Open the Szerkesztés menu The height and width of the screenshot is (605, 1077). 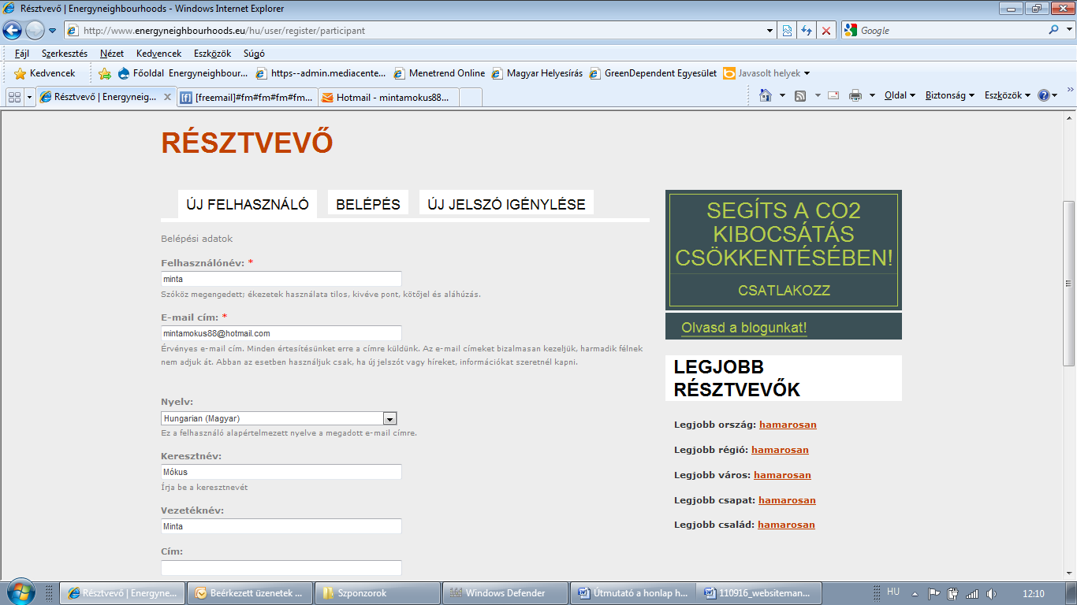pos(65,54)
